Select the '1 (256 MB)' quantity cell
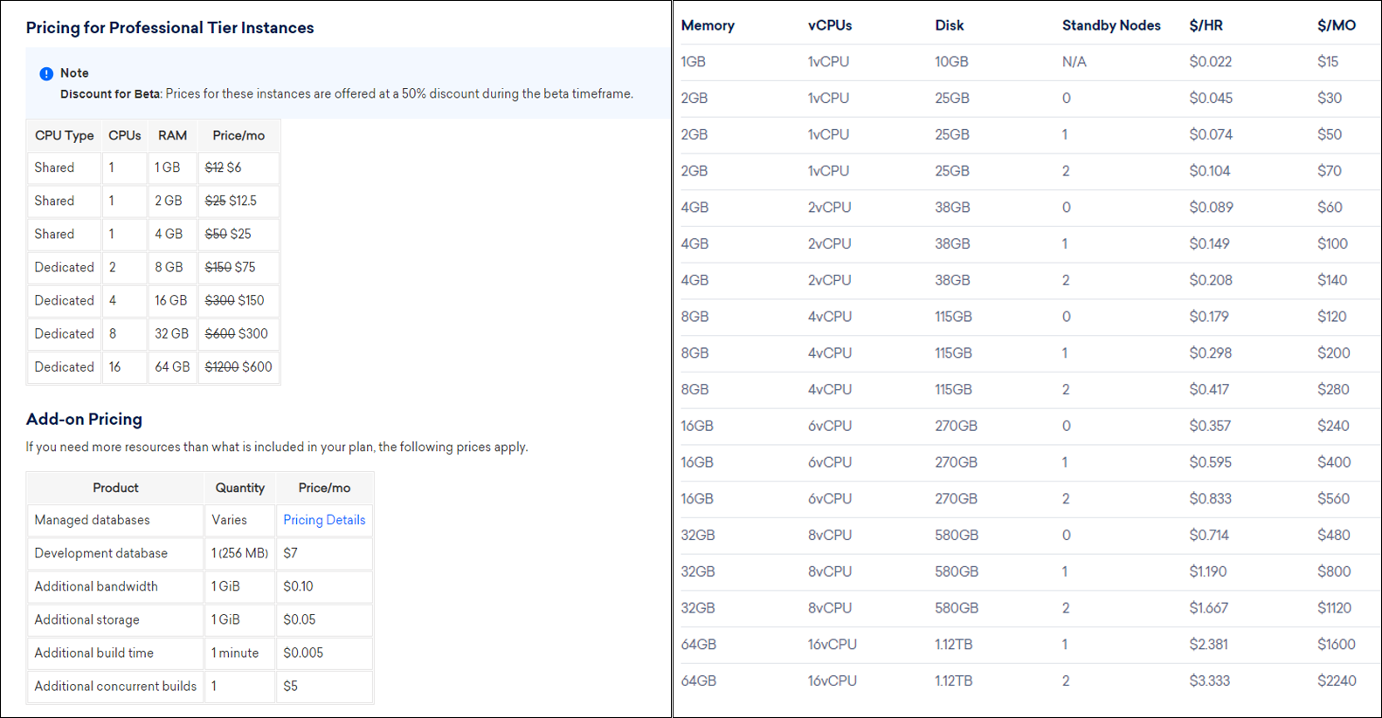The width and height of the screenshot is (1382, 718). tap(239, 553)
